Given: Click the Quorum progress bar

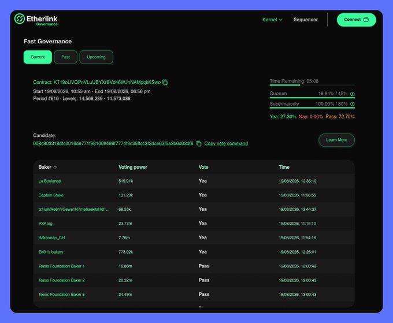Looking at the screenshot, I should tap(312, 98).
